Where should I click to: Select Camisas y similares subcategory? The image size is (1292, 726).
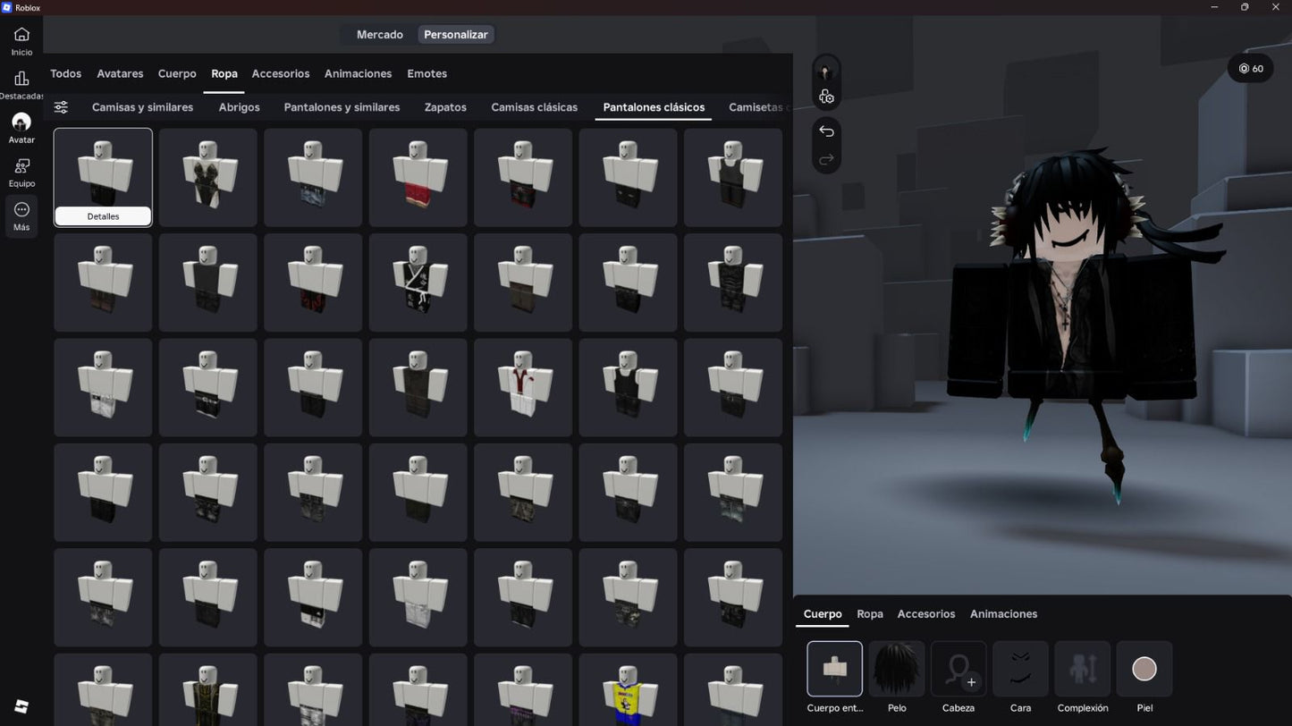pyautogui.click(x=142, y=107)
